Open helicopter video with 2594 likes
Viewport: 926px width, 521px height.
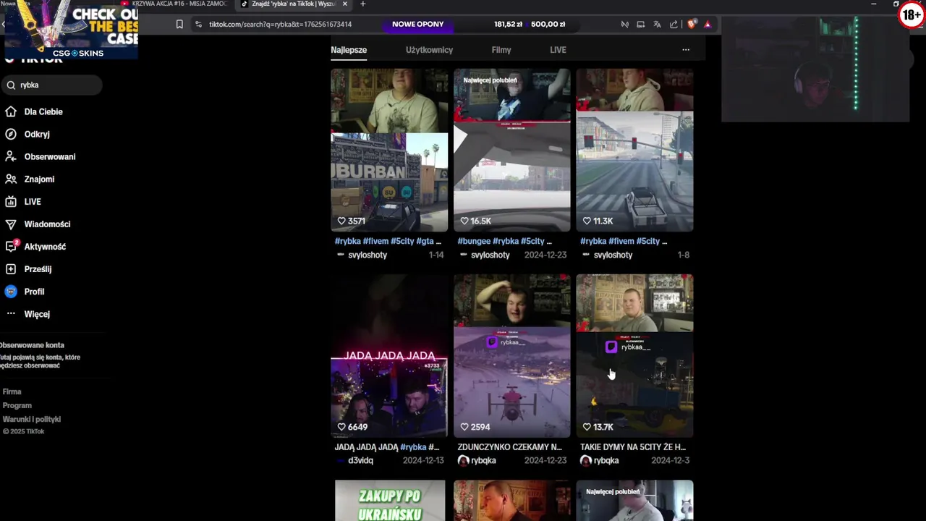point(511,355)
